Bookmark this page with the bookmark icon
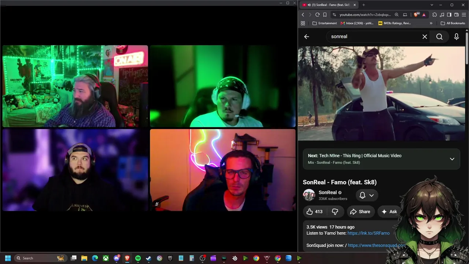 pos(325,15)
